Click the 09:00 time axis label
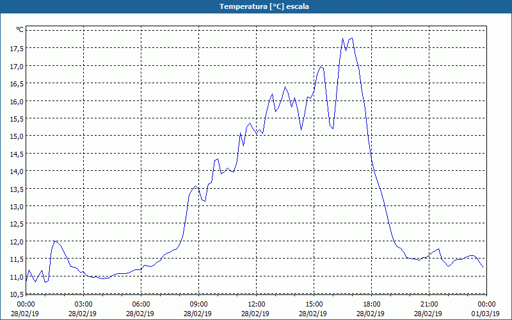512x320 pixels. [198, 305]
